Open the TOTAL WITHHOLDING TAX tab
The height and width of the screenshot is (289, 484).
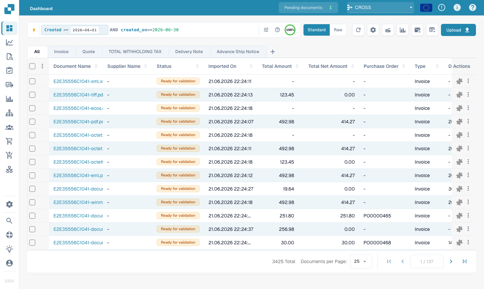[135, 52]
